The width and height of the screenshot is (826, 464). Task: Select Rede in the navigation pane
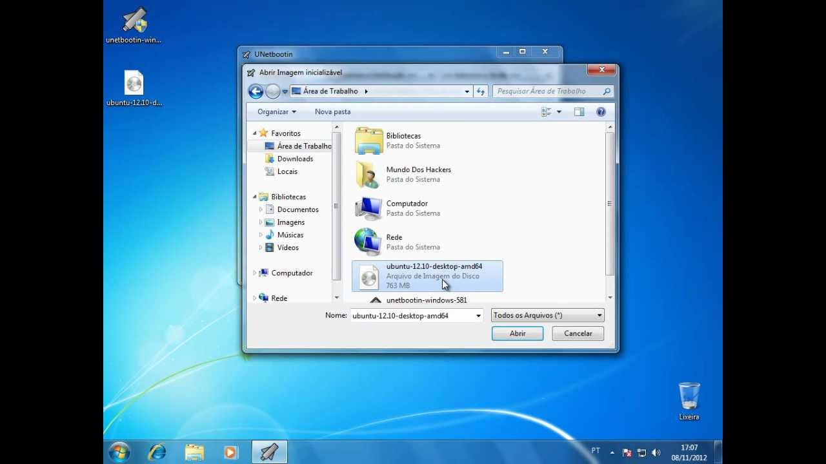click(273, 298)
